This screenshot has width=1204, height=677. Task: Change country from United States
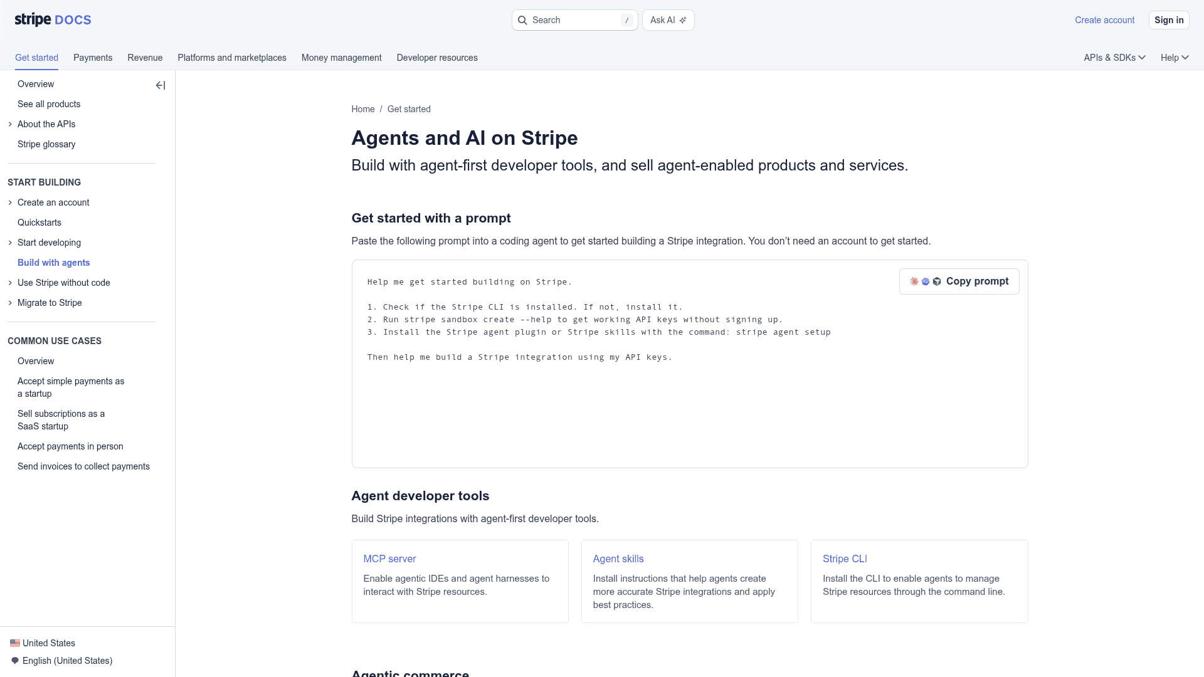point(43,643)
